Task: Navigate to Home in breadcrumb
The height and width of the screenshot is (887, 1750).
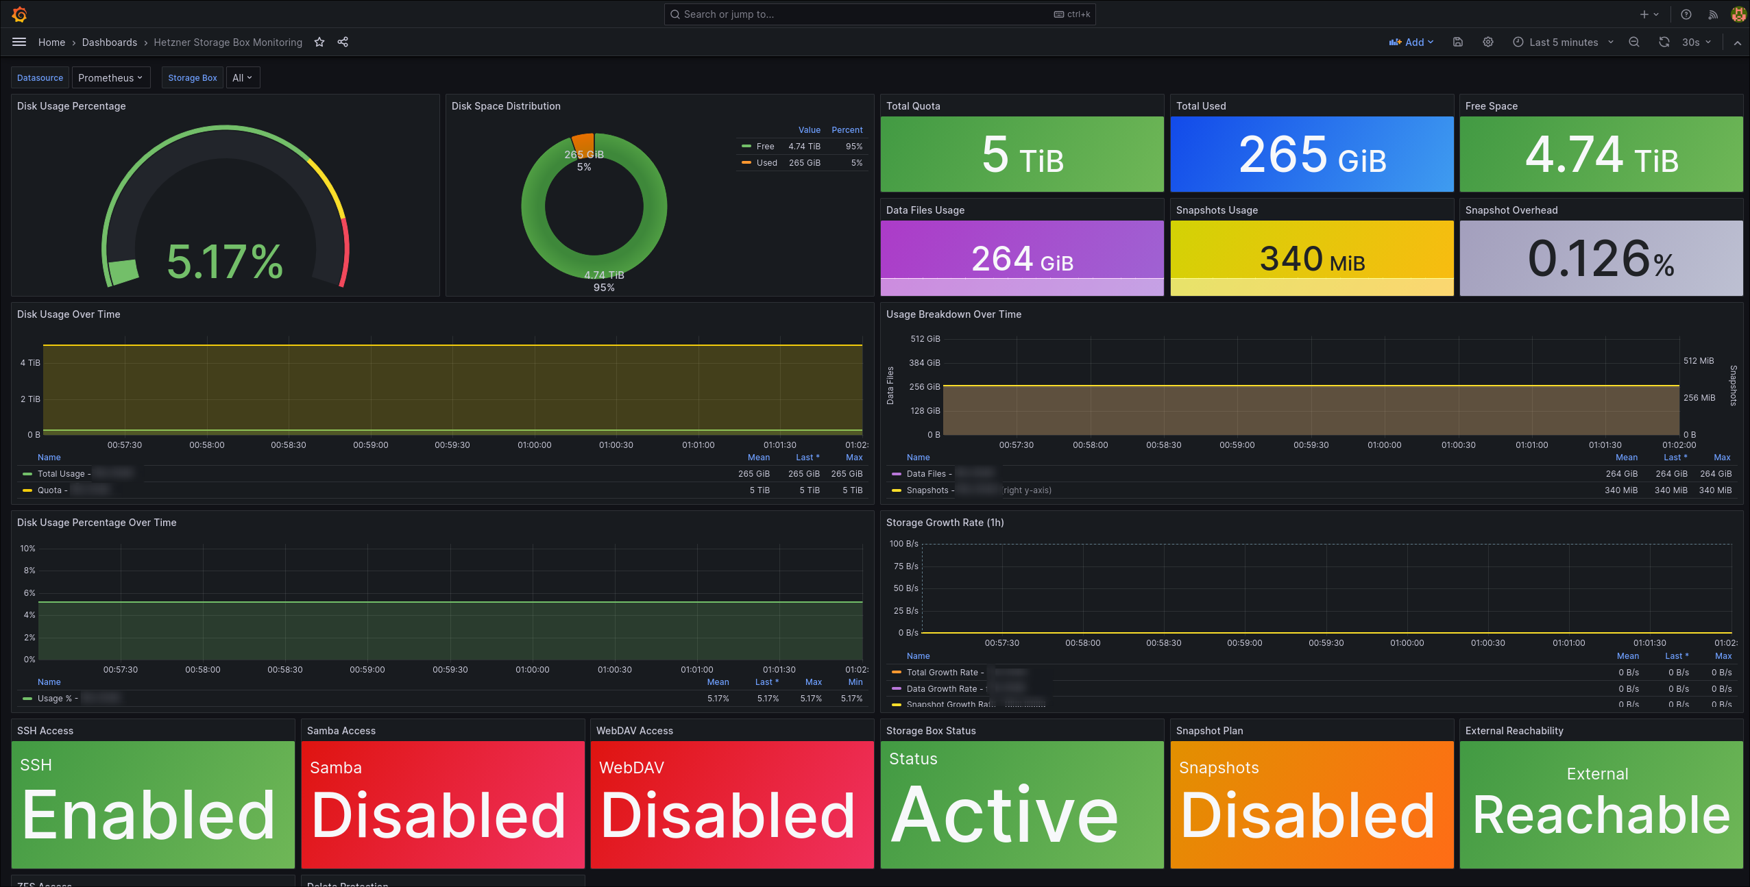Action: (51, 42)
